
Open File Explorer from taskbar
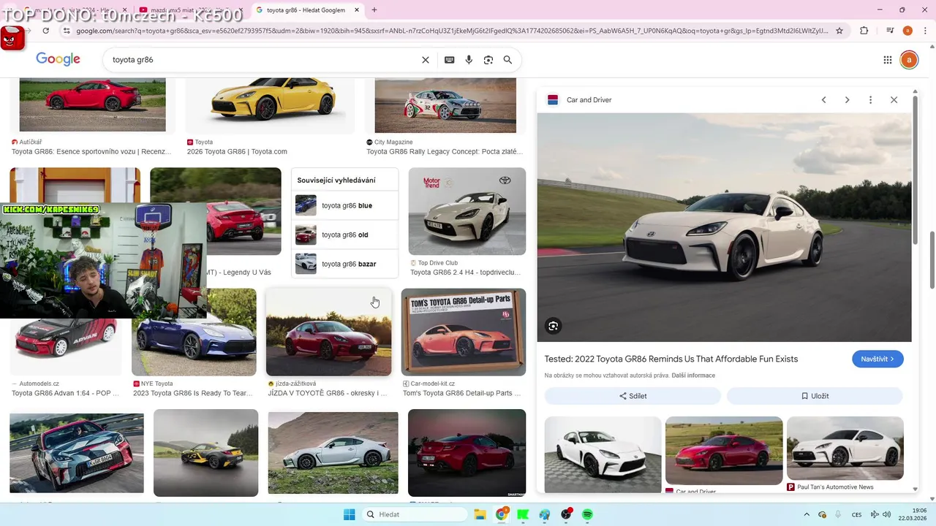(480, 514)
